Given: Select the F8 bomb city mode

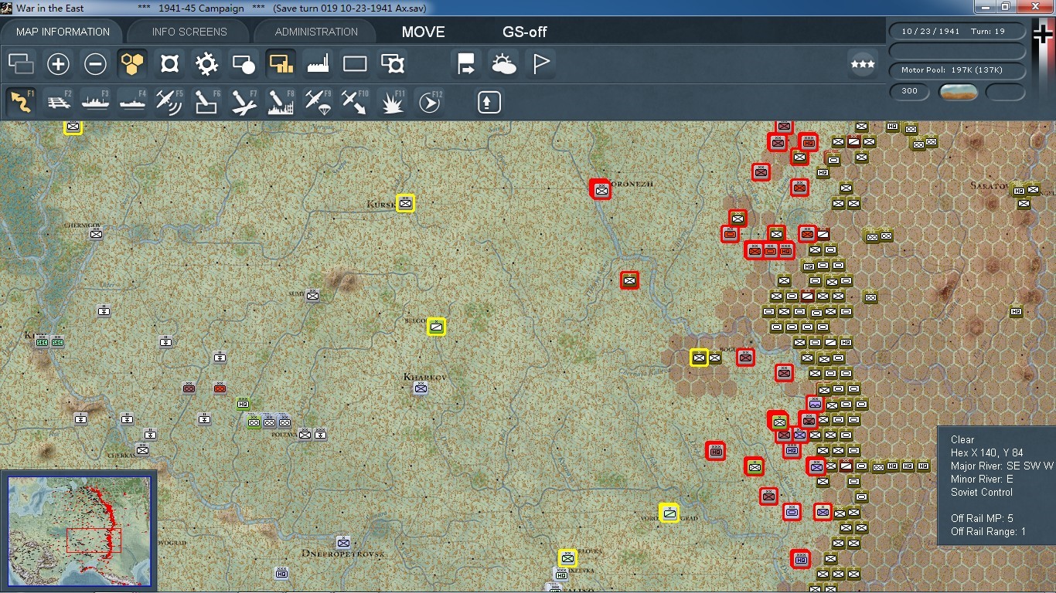Looking at the screenshot, I should [281, 102].
